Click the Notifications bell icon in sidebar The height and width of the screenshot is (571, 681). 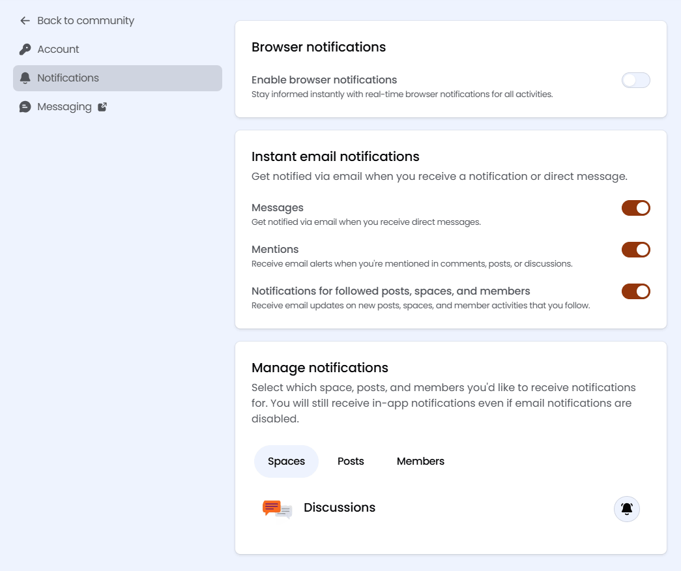pyautogui.click(x=25, y=78)
